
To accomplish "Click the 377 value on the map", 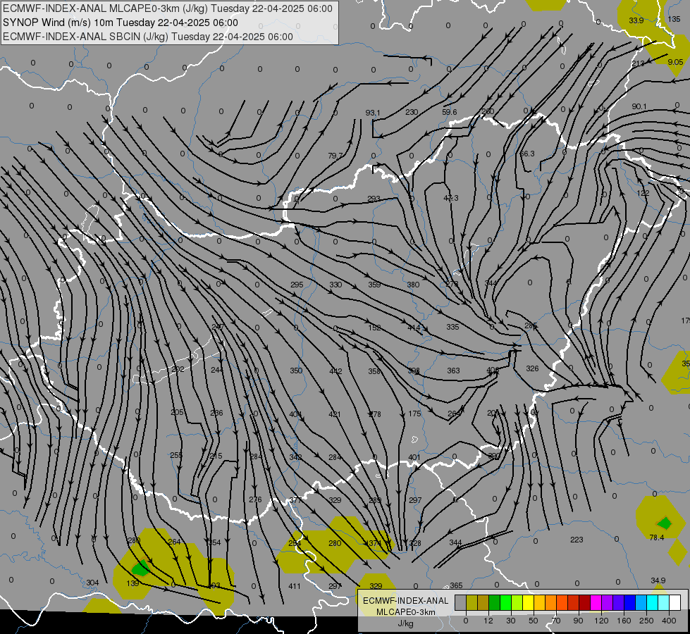I will coord(296,500).
